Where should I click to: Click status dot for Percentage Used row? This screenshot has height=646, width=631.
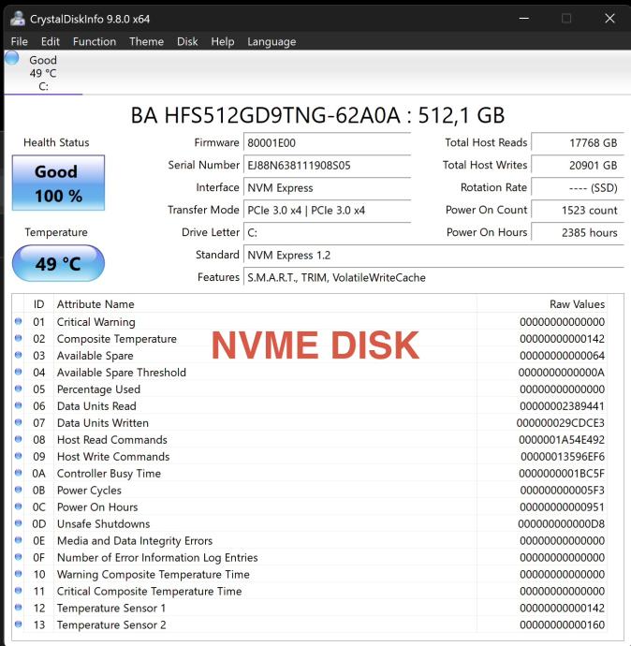[x=18, y=389]
